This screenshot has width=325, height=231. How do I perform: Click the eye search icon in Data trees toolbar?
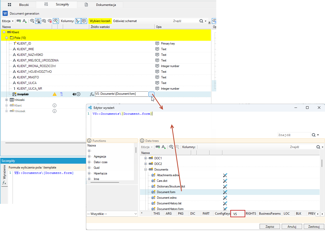[x=171, y=147]
